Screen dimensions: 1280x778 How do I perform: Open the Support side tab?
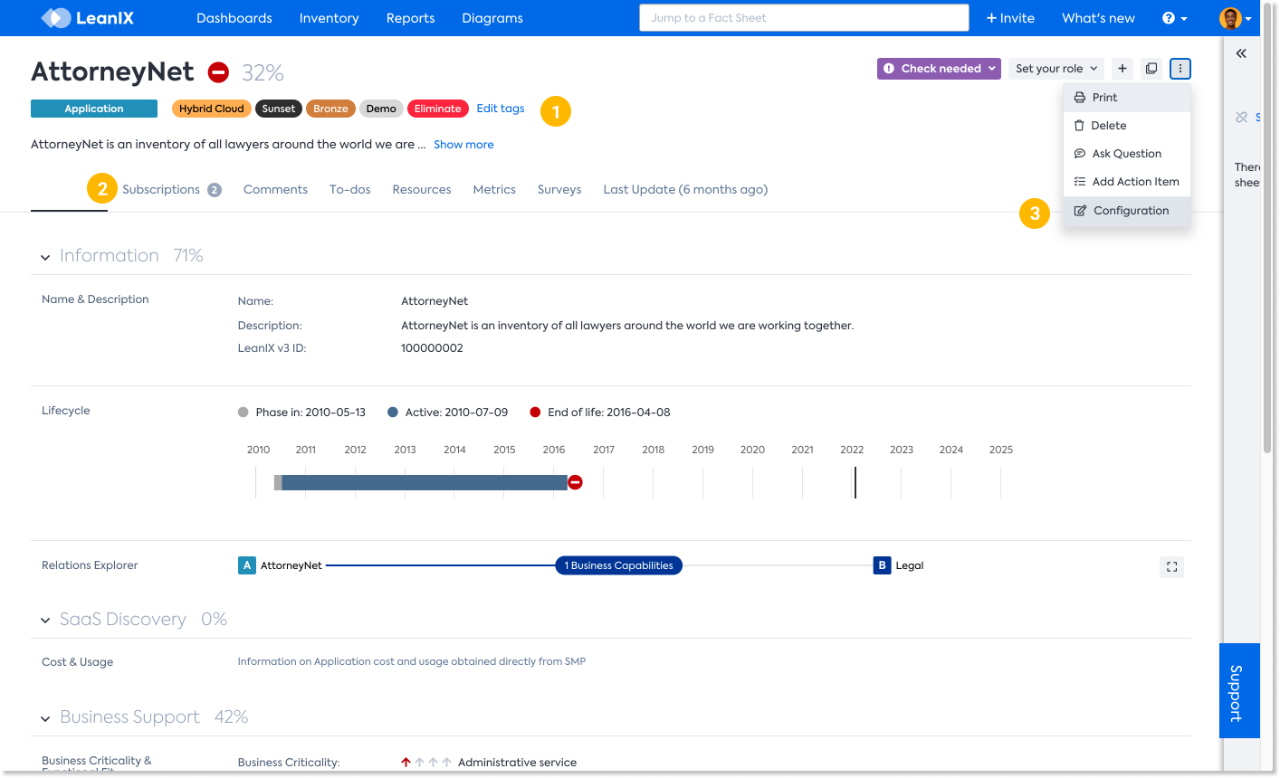point(1239,691)
